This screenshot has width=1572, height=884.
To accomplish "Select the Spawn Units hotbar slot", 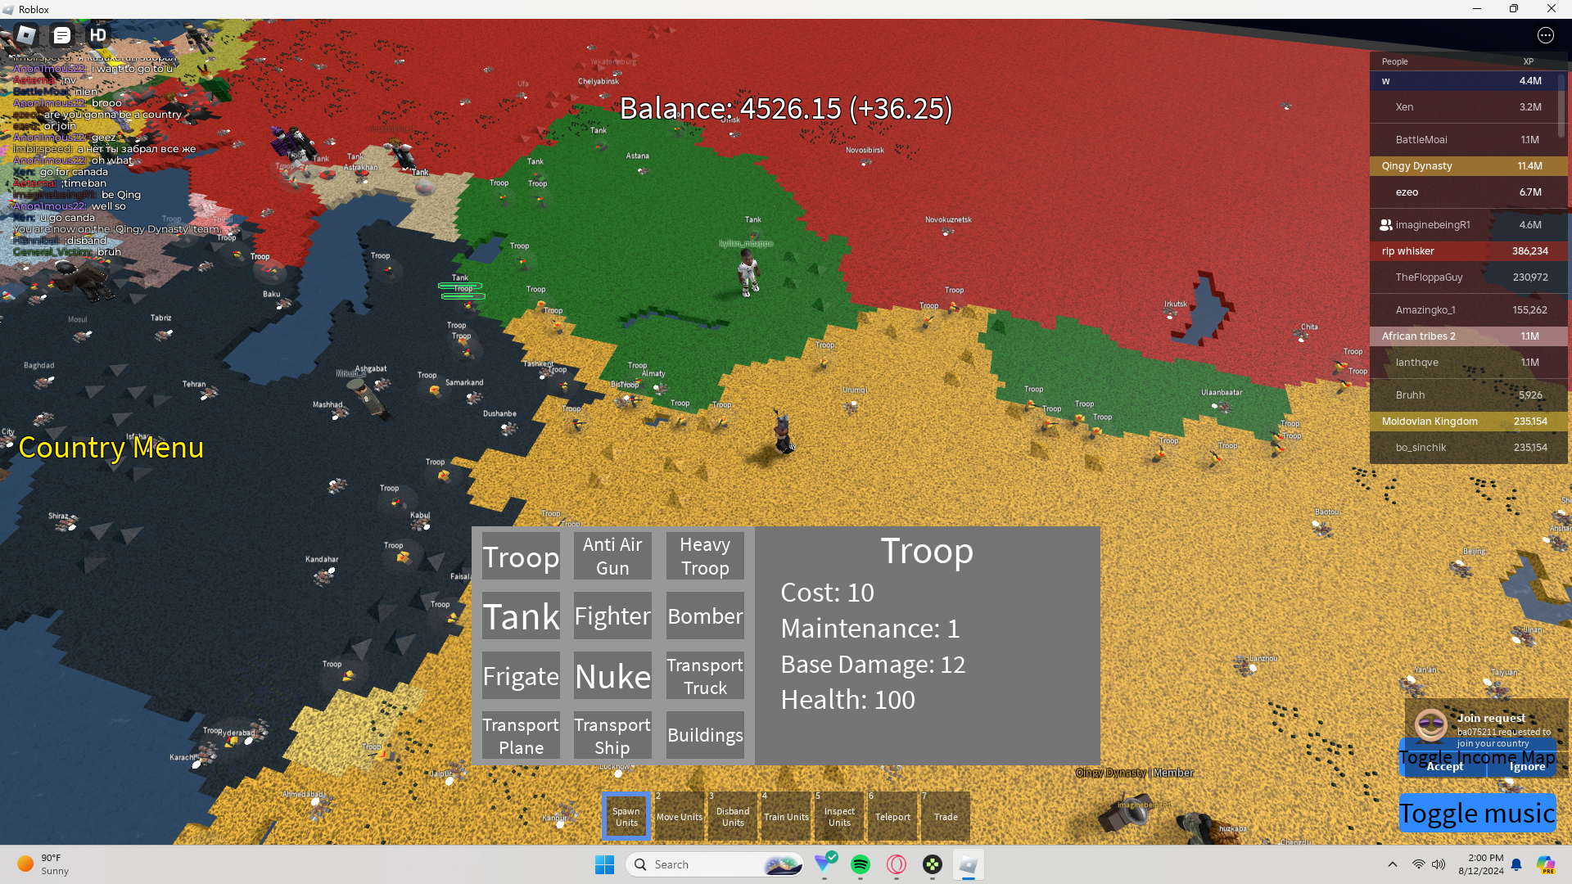I will coord(626,816).
